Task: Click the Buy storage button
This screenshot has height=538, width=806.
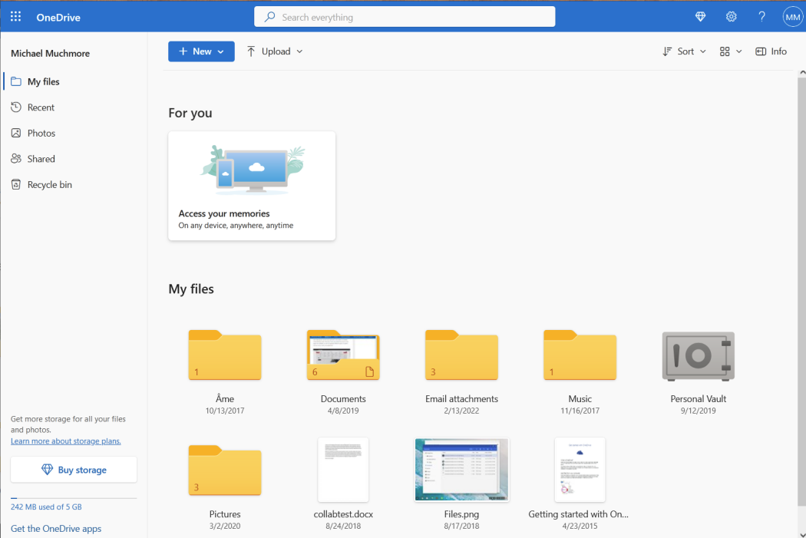Action: click(73, 469)
